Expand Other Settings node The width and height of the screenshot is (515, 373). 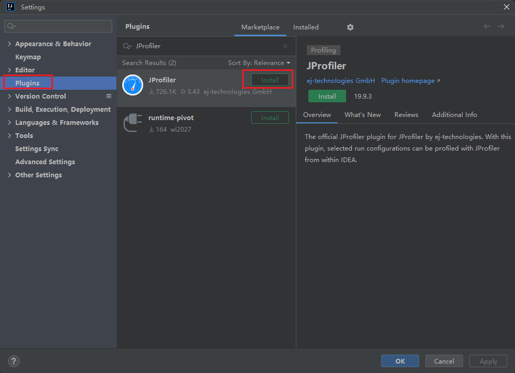[x=9, y=175]
